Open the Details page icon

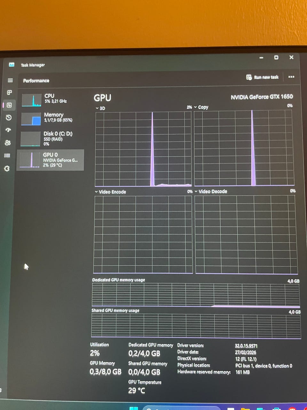pyautogui.click(x=7, y=155)
